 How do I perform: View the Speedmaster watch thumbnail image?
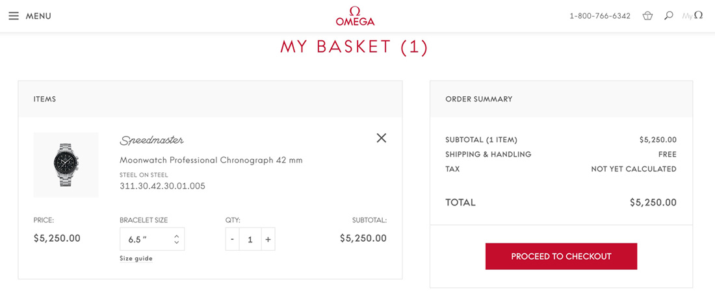click(x=66, y=165)
